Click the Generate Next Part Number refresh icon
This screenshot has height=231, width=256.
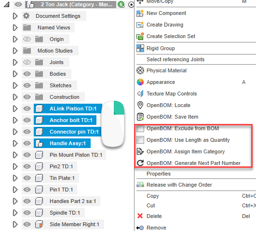[140, 163]
